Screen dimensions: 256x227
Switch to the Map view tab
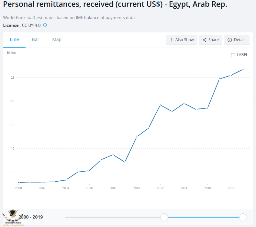(x=57, y=40)
